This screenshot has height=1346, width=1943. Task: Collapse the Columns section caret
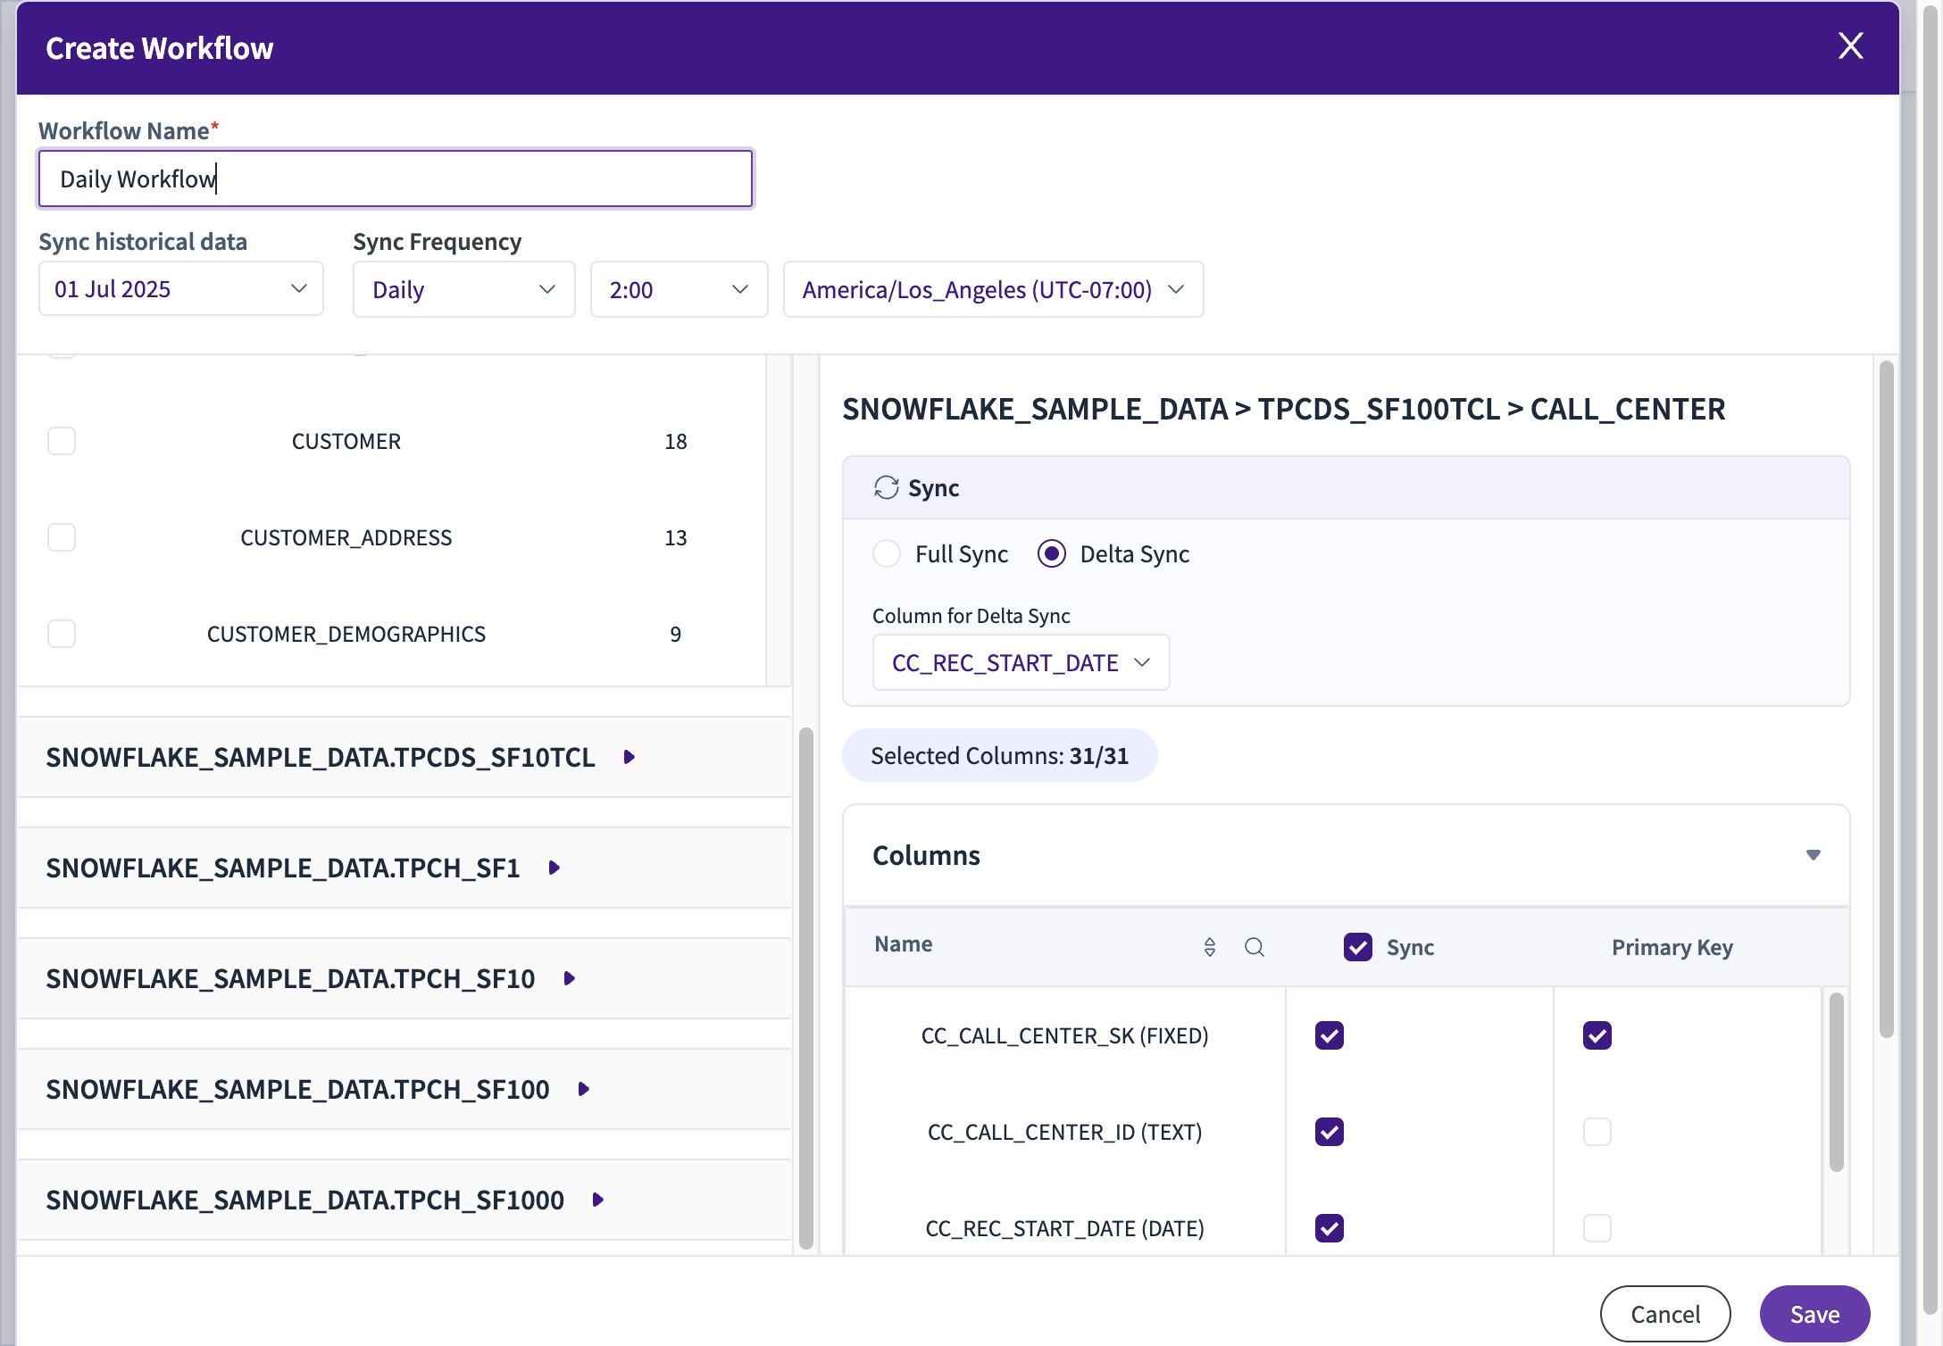point(1813,855)
